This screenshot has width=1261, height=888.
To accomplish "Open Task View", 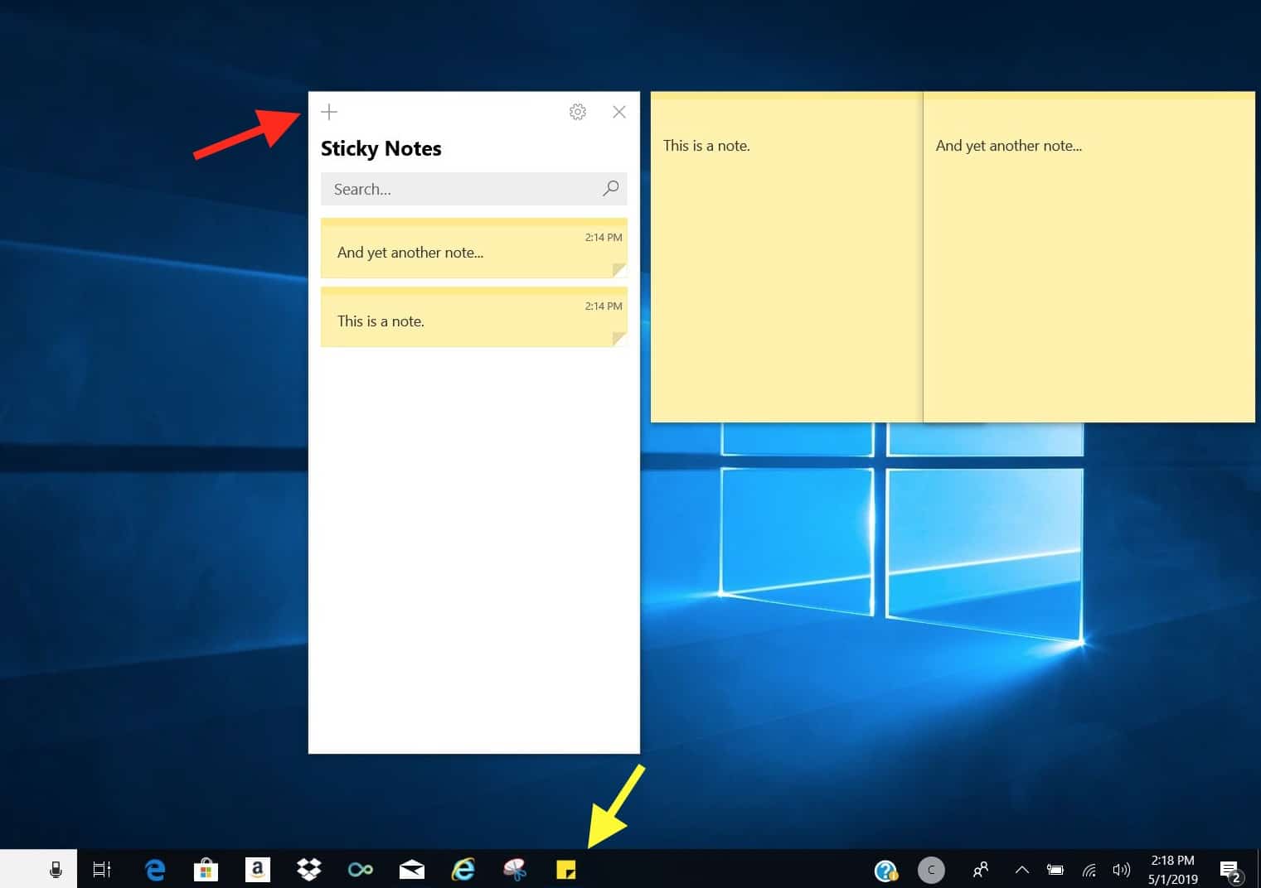I will 101,869.
